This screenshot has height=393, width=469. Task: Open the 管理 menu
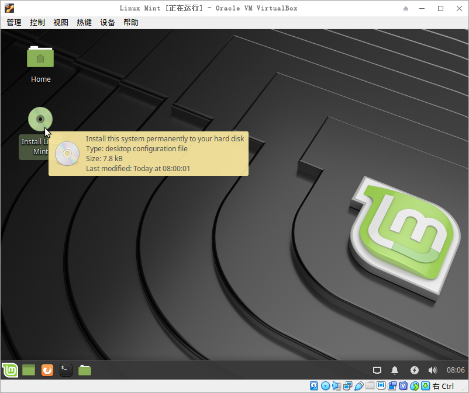point(14,22)
